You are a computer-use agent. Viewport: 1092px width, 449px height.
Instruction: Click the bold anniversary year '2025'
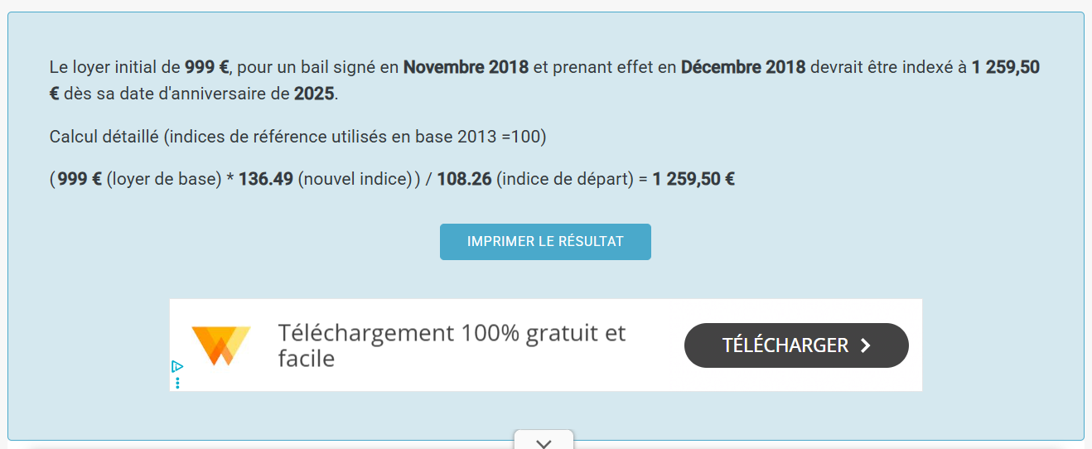point(314,94)
